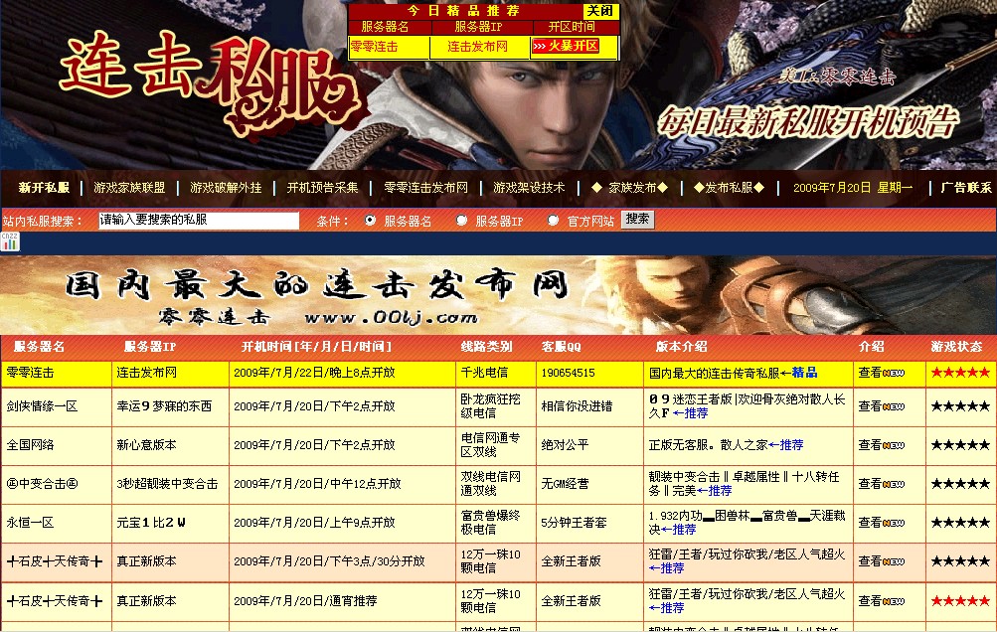Focus the 站内私服搜索 text input

pos(199,221)
